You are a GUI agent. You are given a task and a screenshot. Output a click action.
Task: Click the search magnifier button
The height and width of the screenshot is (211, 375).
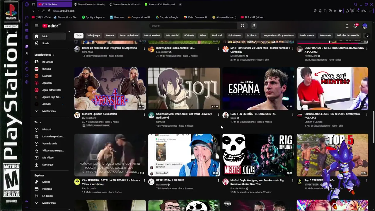click(x=243, y=26)
